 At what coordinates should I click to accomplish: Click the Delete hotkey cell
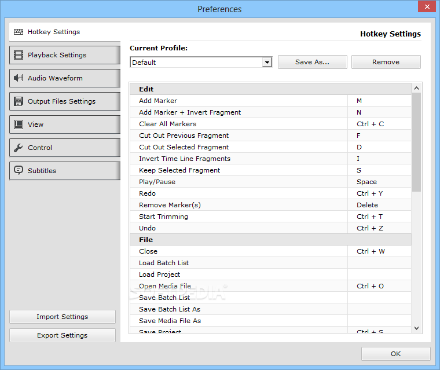(x=380, y=205)
